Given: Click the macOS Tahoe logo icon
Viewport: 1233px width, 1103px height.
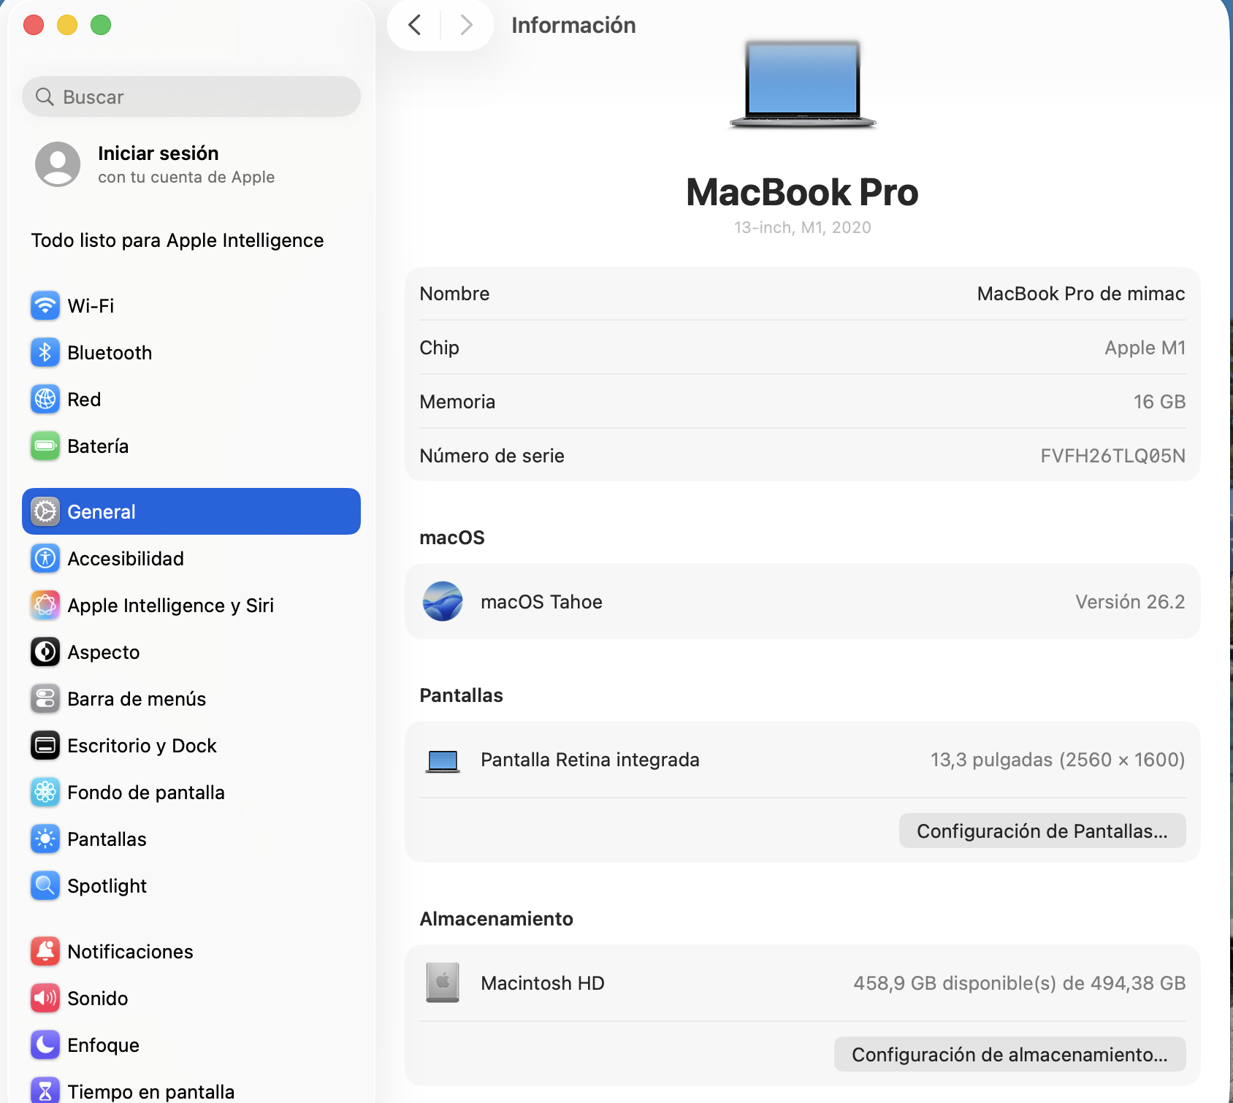Looking at the screenshot, I should click(x=443, y=601).
